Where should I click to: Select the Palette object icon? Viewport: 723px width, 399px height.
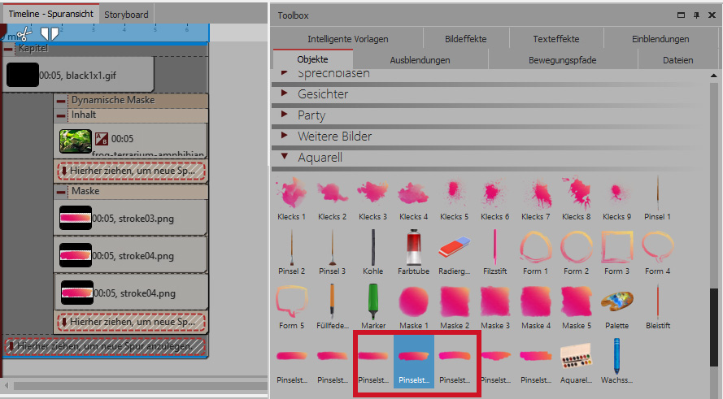coord(616,301)
